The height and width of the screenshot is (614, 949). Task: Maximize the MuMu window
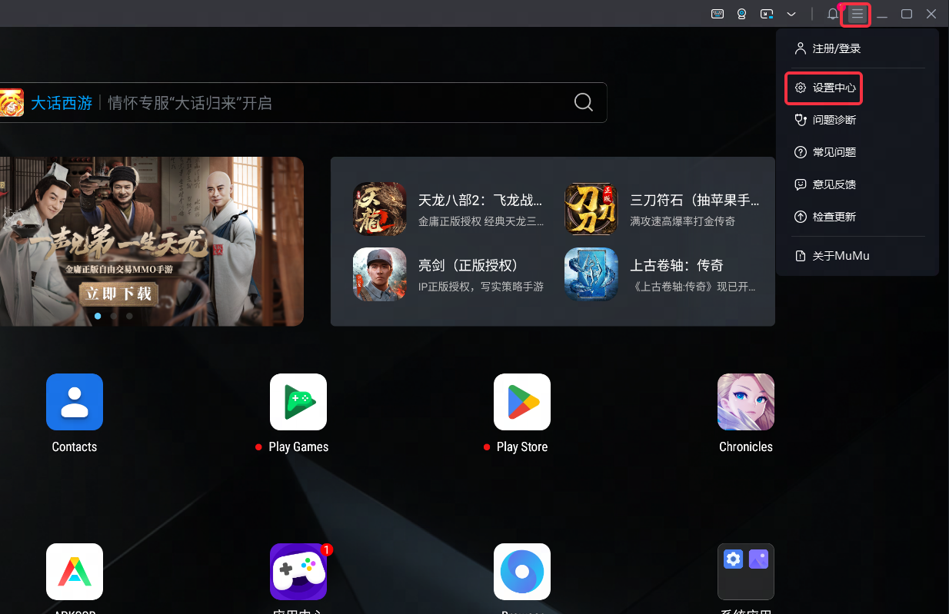907,14
